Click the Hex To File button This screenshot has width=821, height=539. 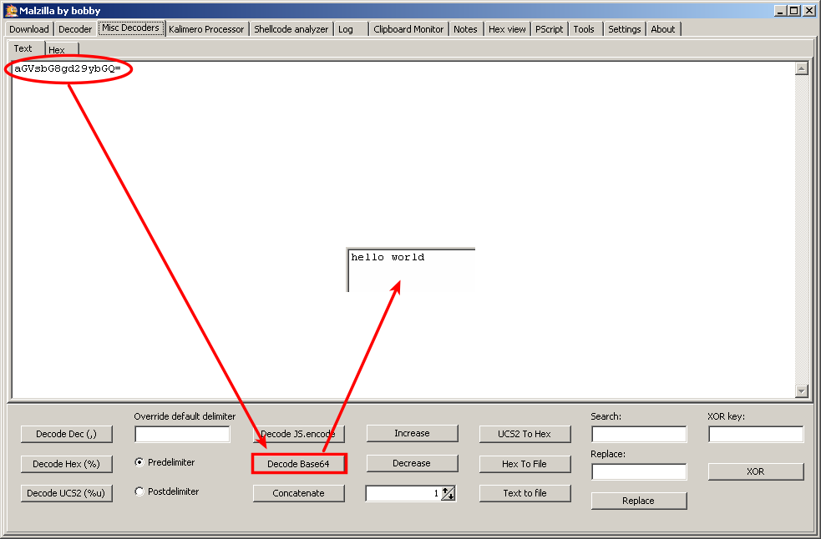[x=525, y=464]
